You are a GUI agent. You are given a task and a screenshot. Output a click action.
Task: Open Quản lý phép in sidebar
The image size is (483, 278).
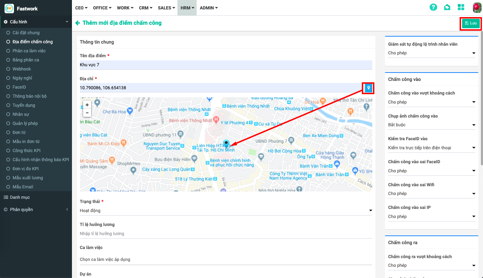25,123
